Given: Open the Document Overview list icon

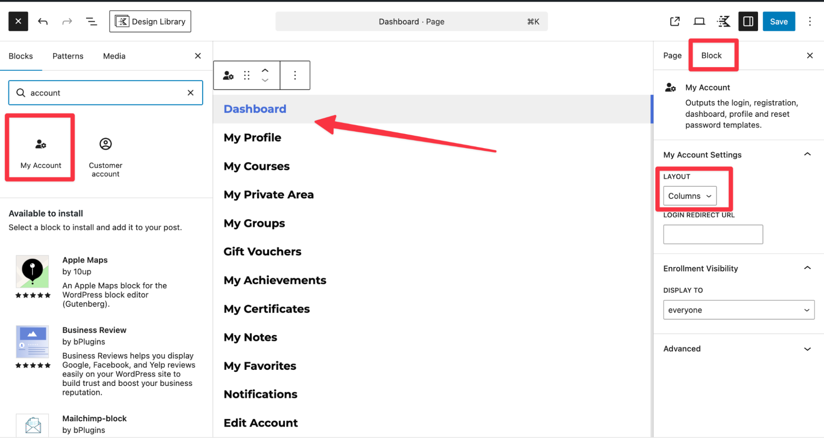Looking at the screenshot, I should 92,21.
